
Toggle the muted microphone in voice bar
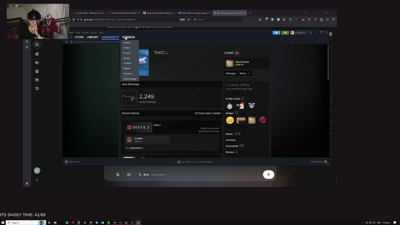[x=118, y=174]
